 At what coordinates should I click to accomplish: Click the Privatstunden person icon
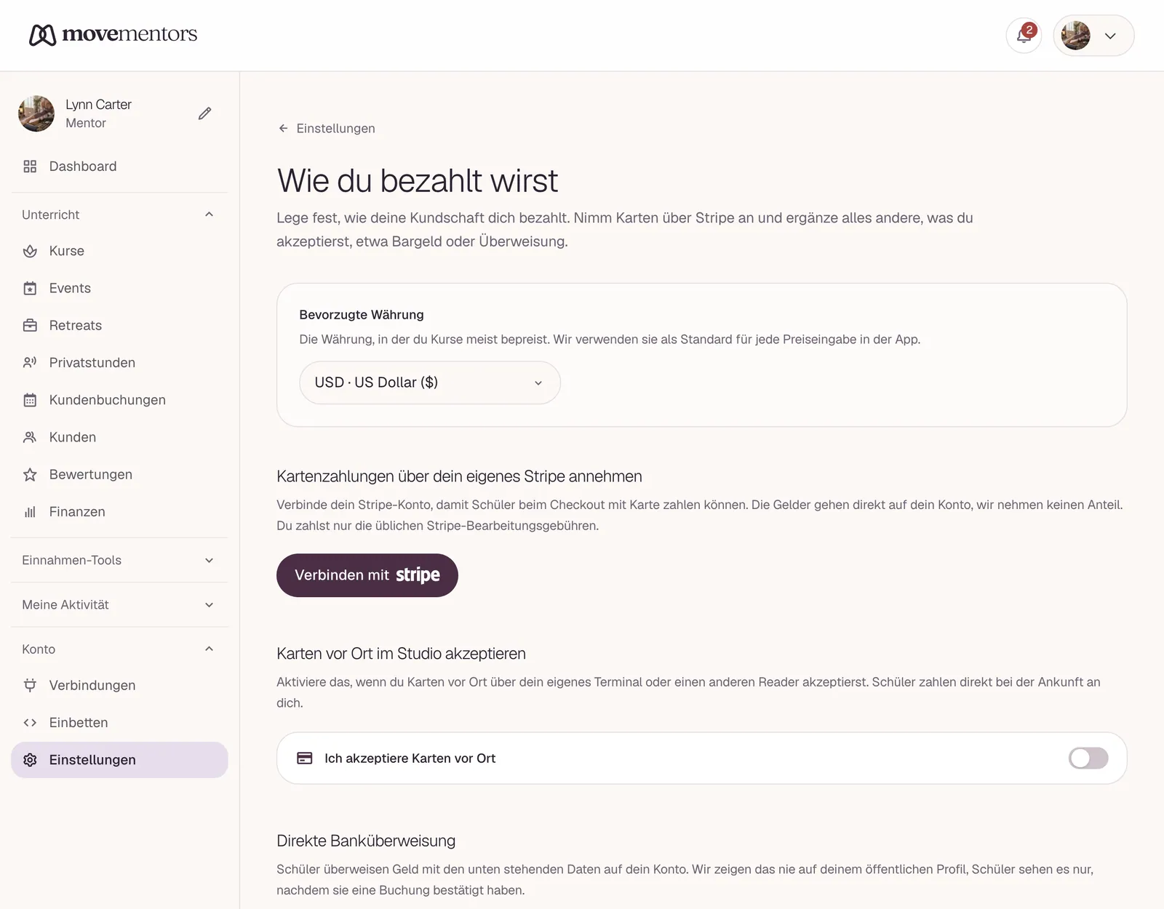tap(30, 362)
